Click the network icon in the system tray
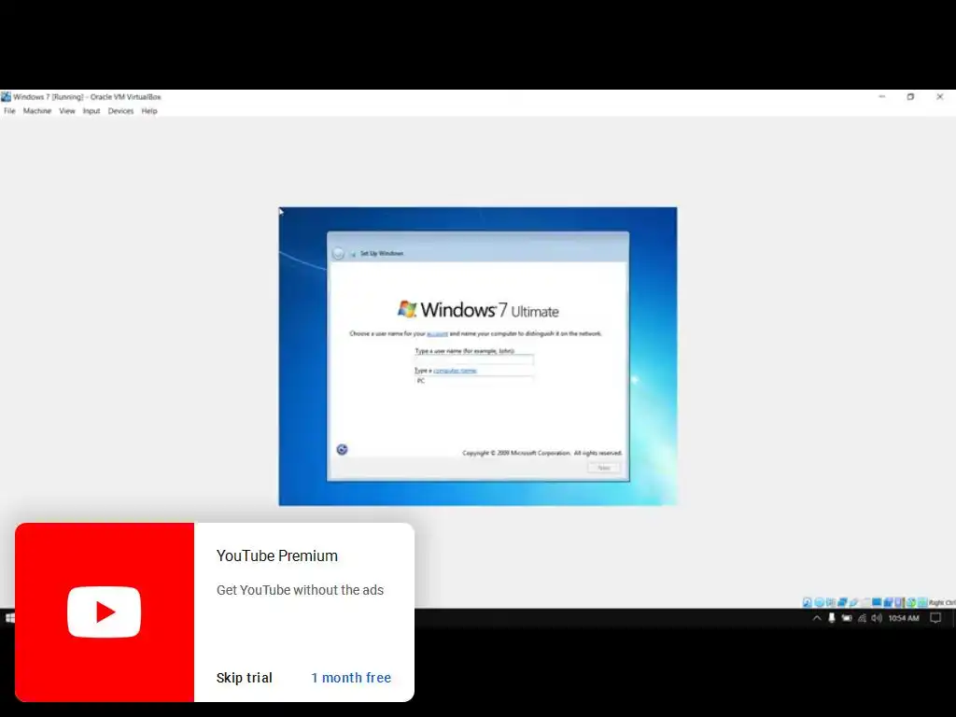The width and height of the screenshot is (956, 717). [862, 618]
